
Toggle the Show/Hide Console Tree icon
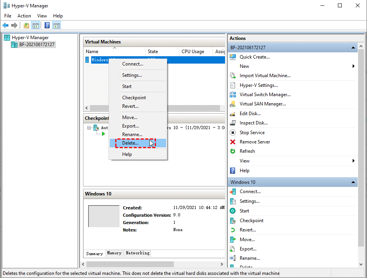point(36,25)
